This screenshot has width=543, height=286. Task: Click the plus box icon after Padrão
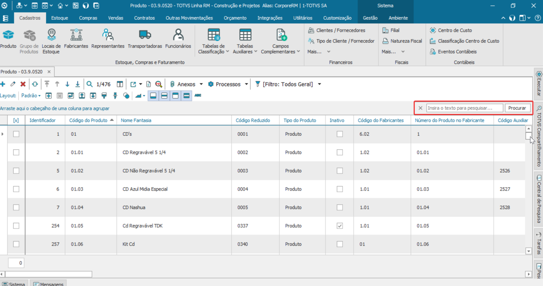tap(48, 95)
